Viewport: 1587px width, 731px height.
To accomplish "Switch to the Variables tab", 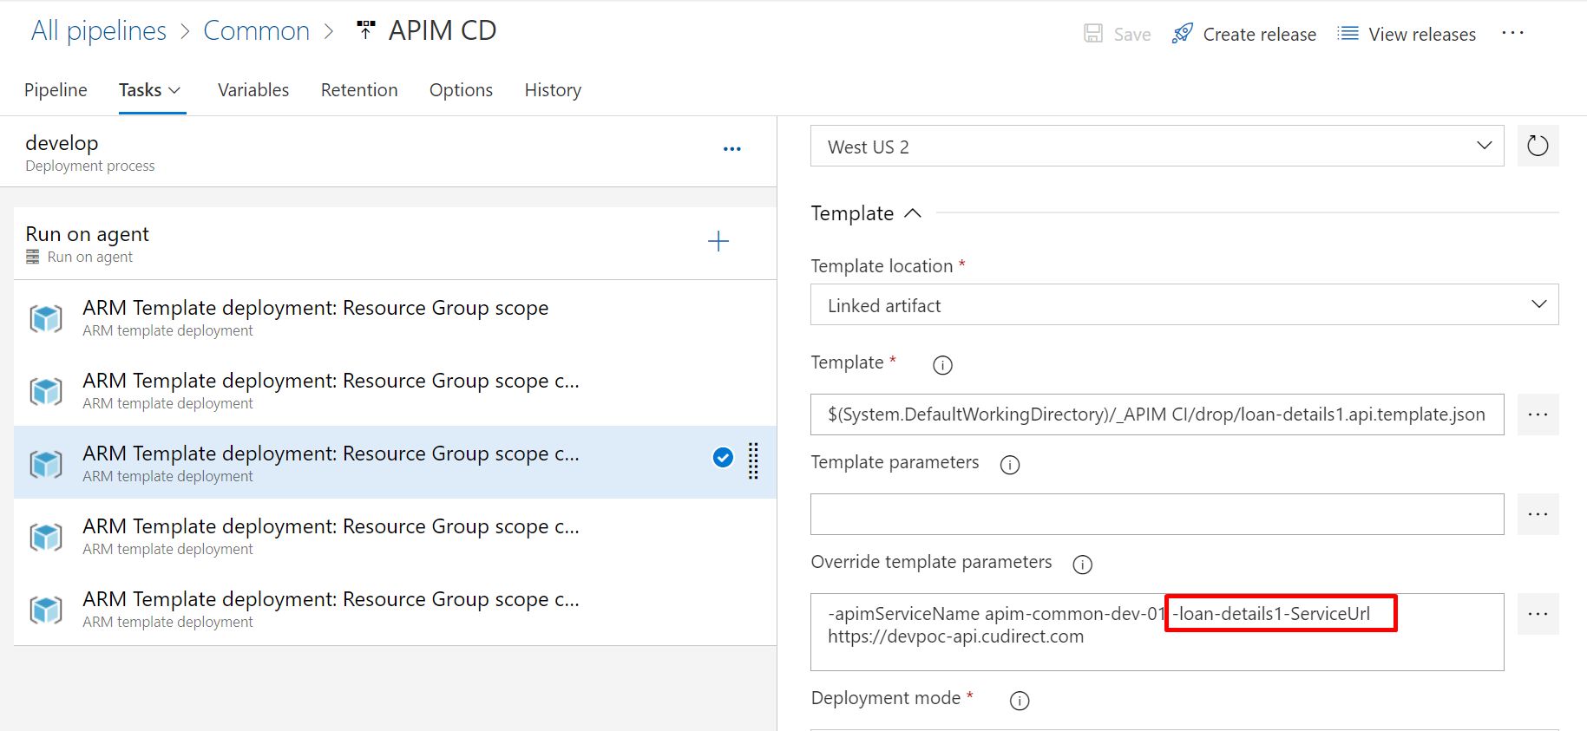I will [x=253, y=90].
